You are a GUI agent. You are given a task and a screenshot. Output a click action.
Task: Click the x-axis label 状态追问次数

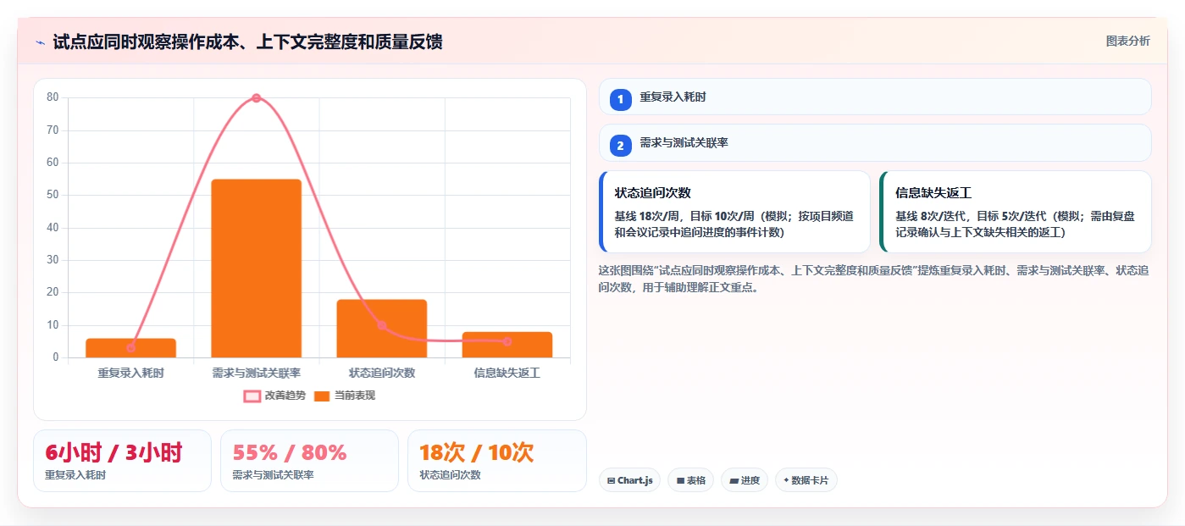pyautogui.click(x=382, y=373)
